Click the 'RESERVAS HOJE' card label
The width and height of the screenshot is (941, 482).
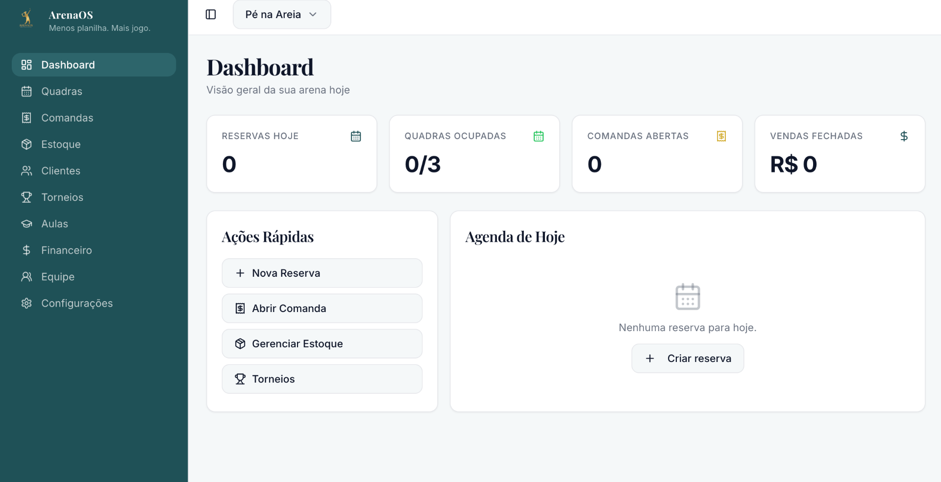(x=260, y=136)
